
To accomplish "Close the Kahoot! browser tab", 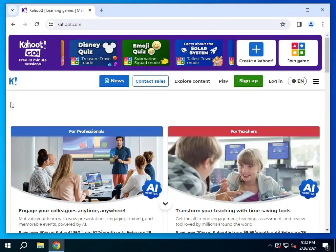I will (x=90, y=10).
